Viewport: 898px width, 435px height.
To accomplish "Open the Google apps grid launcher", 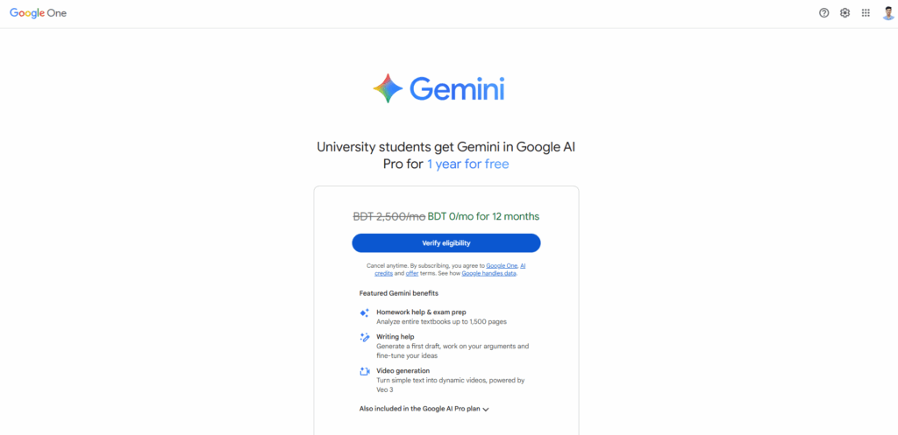I will tap(866, 13).
